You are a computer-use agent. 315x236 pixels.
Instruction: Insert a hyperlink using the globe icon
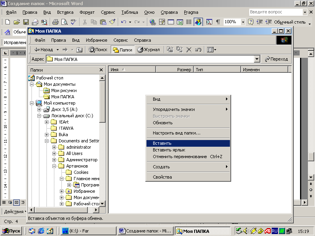[x=153, y=22]
